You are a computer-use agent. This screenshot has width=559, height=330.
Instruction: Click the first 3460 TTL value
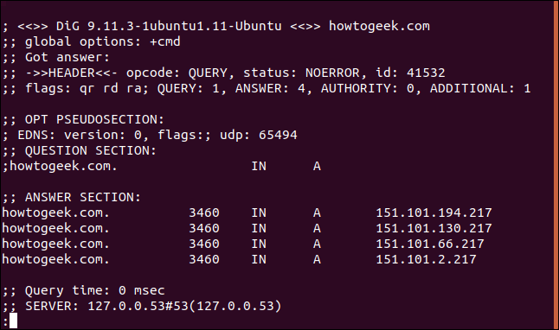click(204, 213)
